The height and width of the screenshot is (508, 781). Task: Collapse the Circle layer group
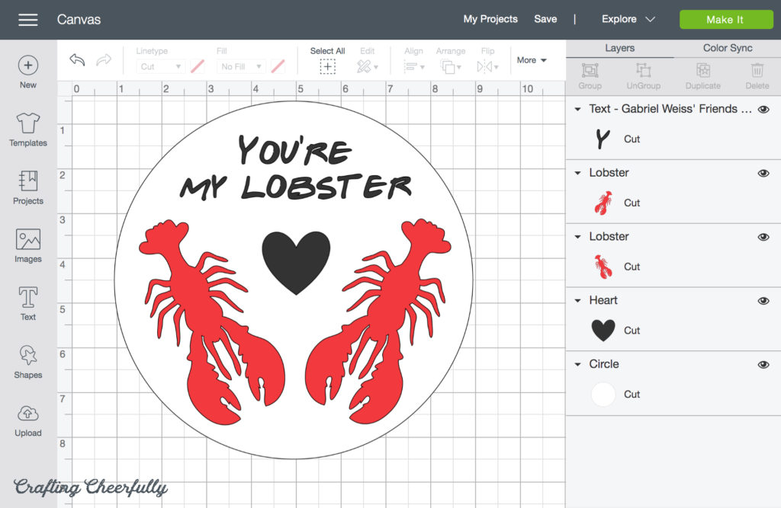[578, 364]
